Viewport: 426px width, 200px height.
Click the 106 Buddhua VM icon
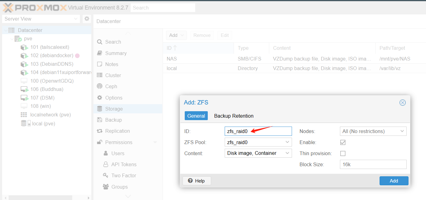pos(24,89)
